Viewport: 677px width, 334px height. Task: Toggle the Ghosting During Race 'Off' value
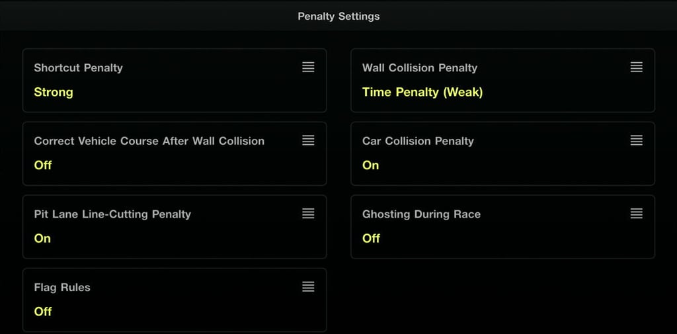point(371,238)
